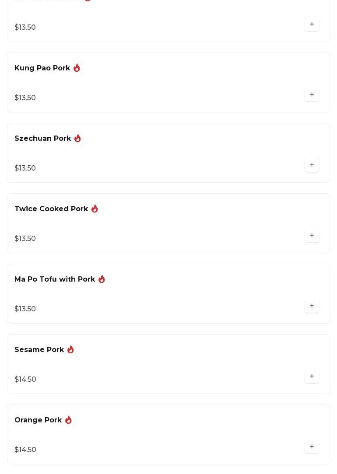Screen dimensions: 337x474
Task: Click spicy icon beside Twice Cooked Pork
Action: 95,209
